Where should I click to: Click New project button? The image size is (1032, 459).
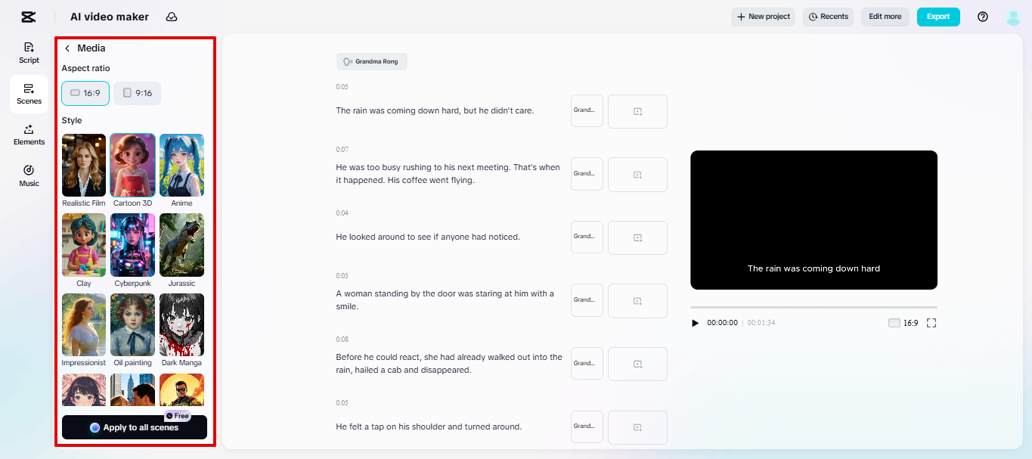763,17
